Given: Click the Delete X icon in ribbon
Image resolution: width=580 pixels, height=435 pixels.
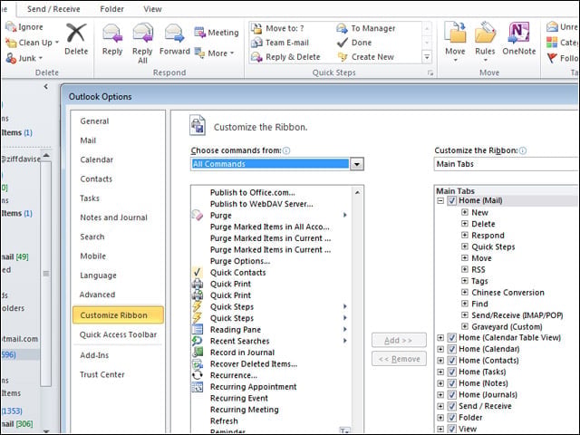Looking at the screenshot, I should [76, 33].
